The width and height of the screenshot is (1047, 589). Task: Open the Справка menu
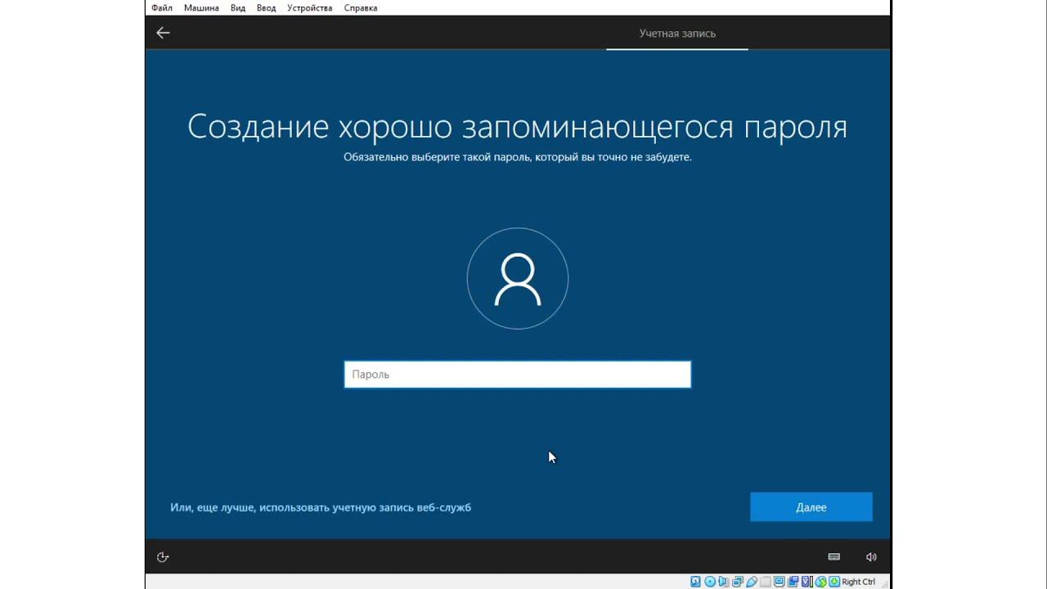point(361,8)
